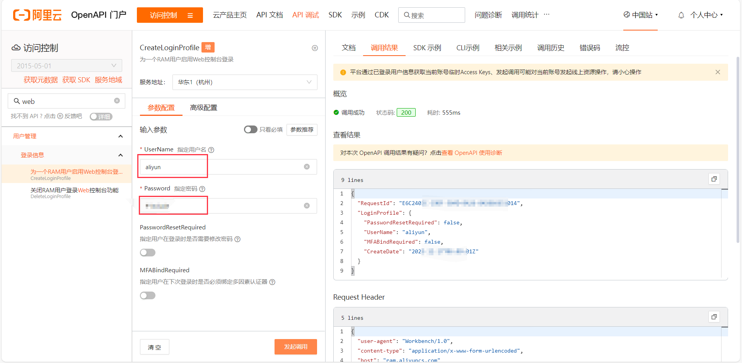Clear the Password field value
The height and width of the screenshot is (363, 742).
point(307,206)
